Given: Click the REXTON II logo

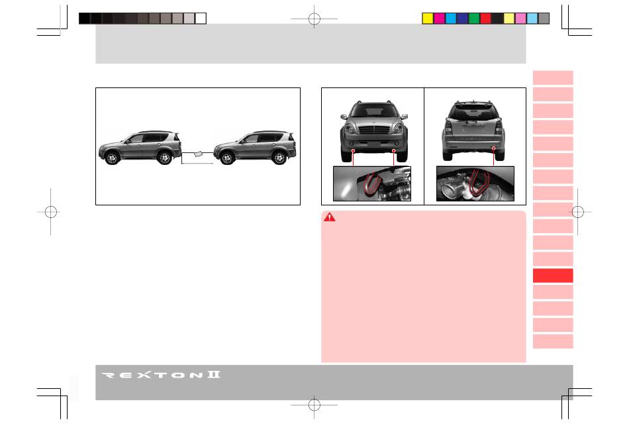Looking at the screenshot, I should click(x=161, y=375).
